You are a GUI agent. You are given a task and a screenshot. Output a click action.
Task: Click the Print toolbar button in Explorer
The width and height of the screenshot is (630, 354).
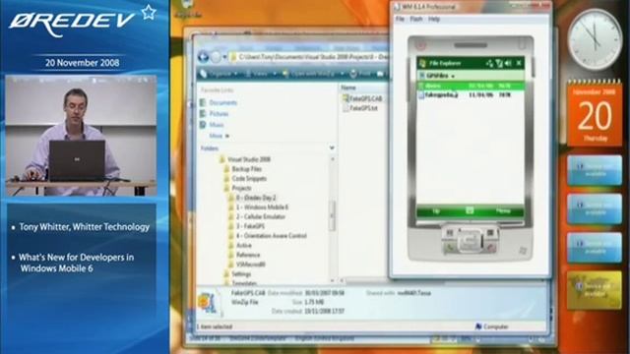point(360,74)
